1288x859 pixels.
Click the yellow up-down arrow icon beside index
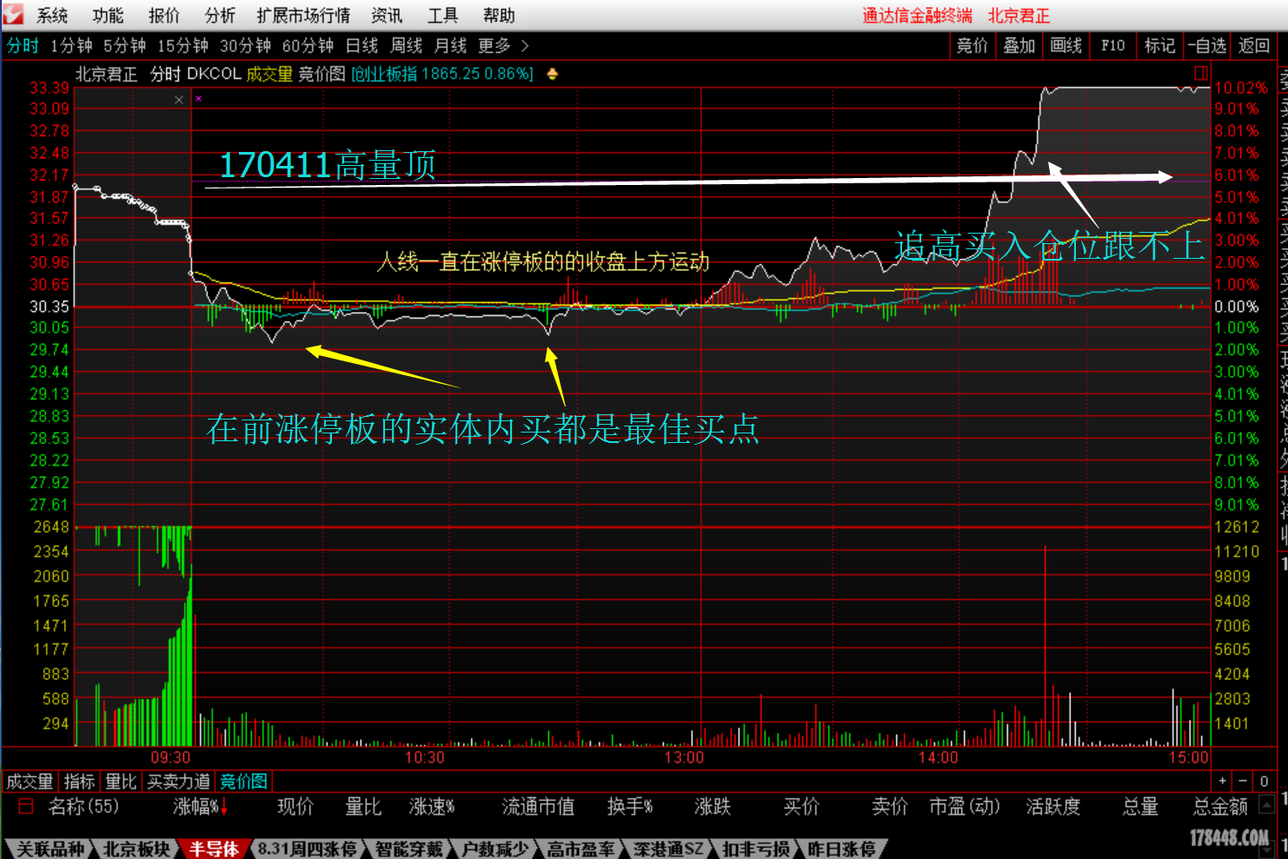click(x=552, y=74)
